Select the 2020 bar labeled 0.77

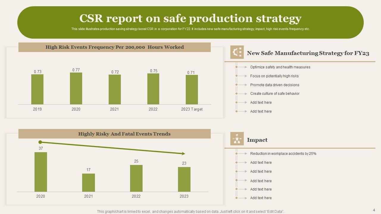[76, 88]
